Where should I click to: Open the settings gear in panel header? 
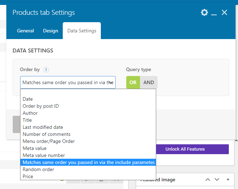[204, 13]
